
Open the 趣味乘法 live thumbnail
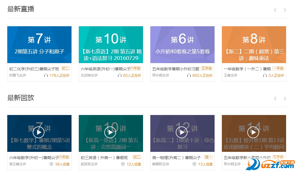click(x=254, y=45)
